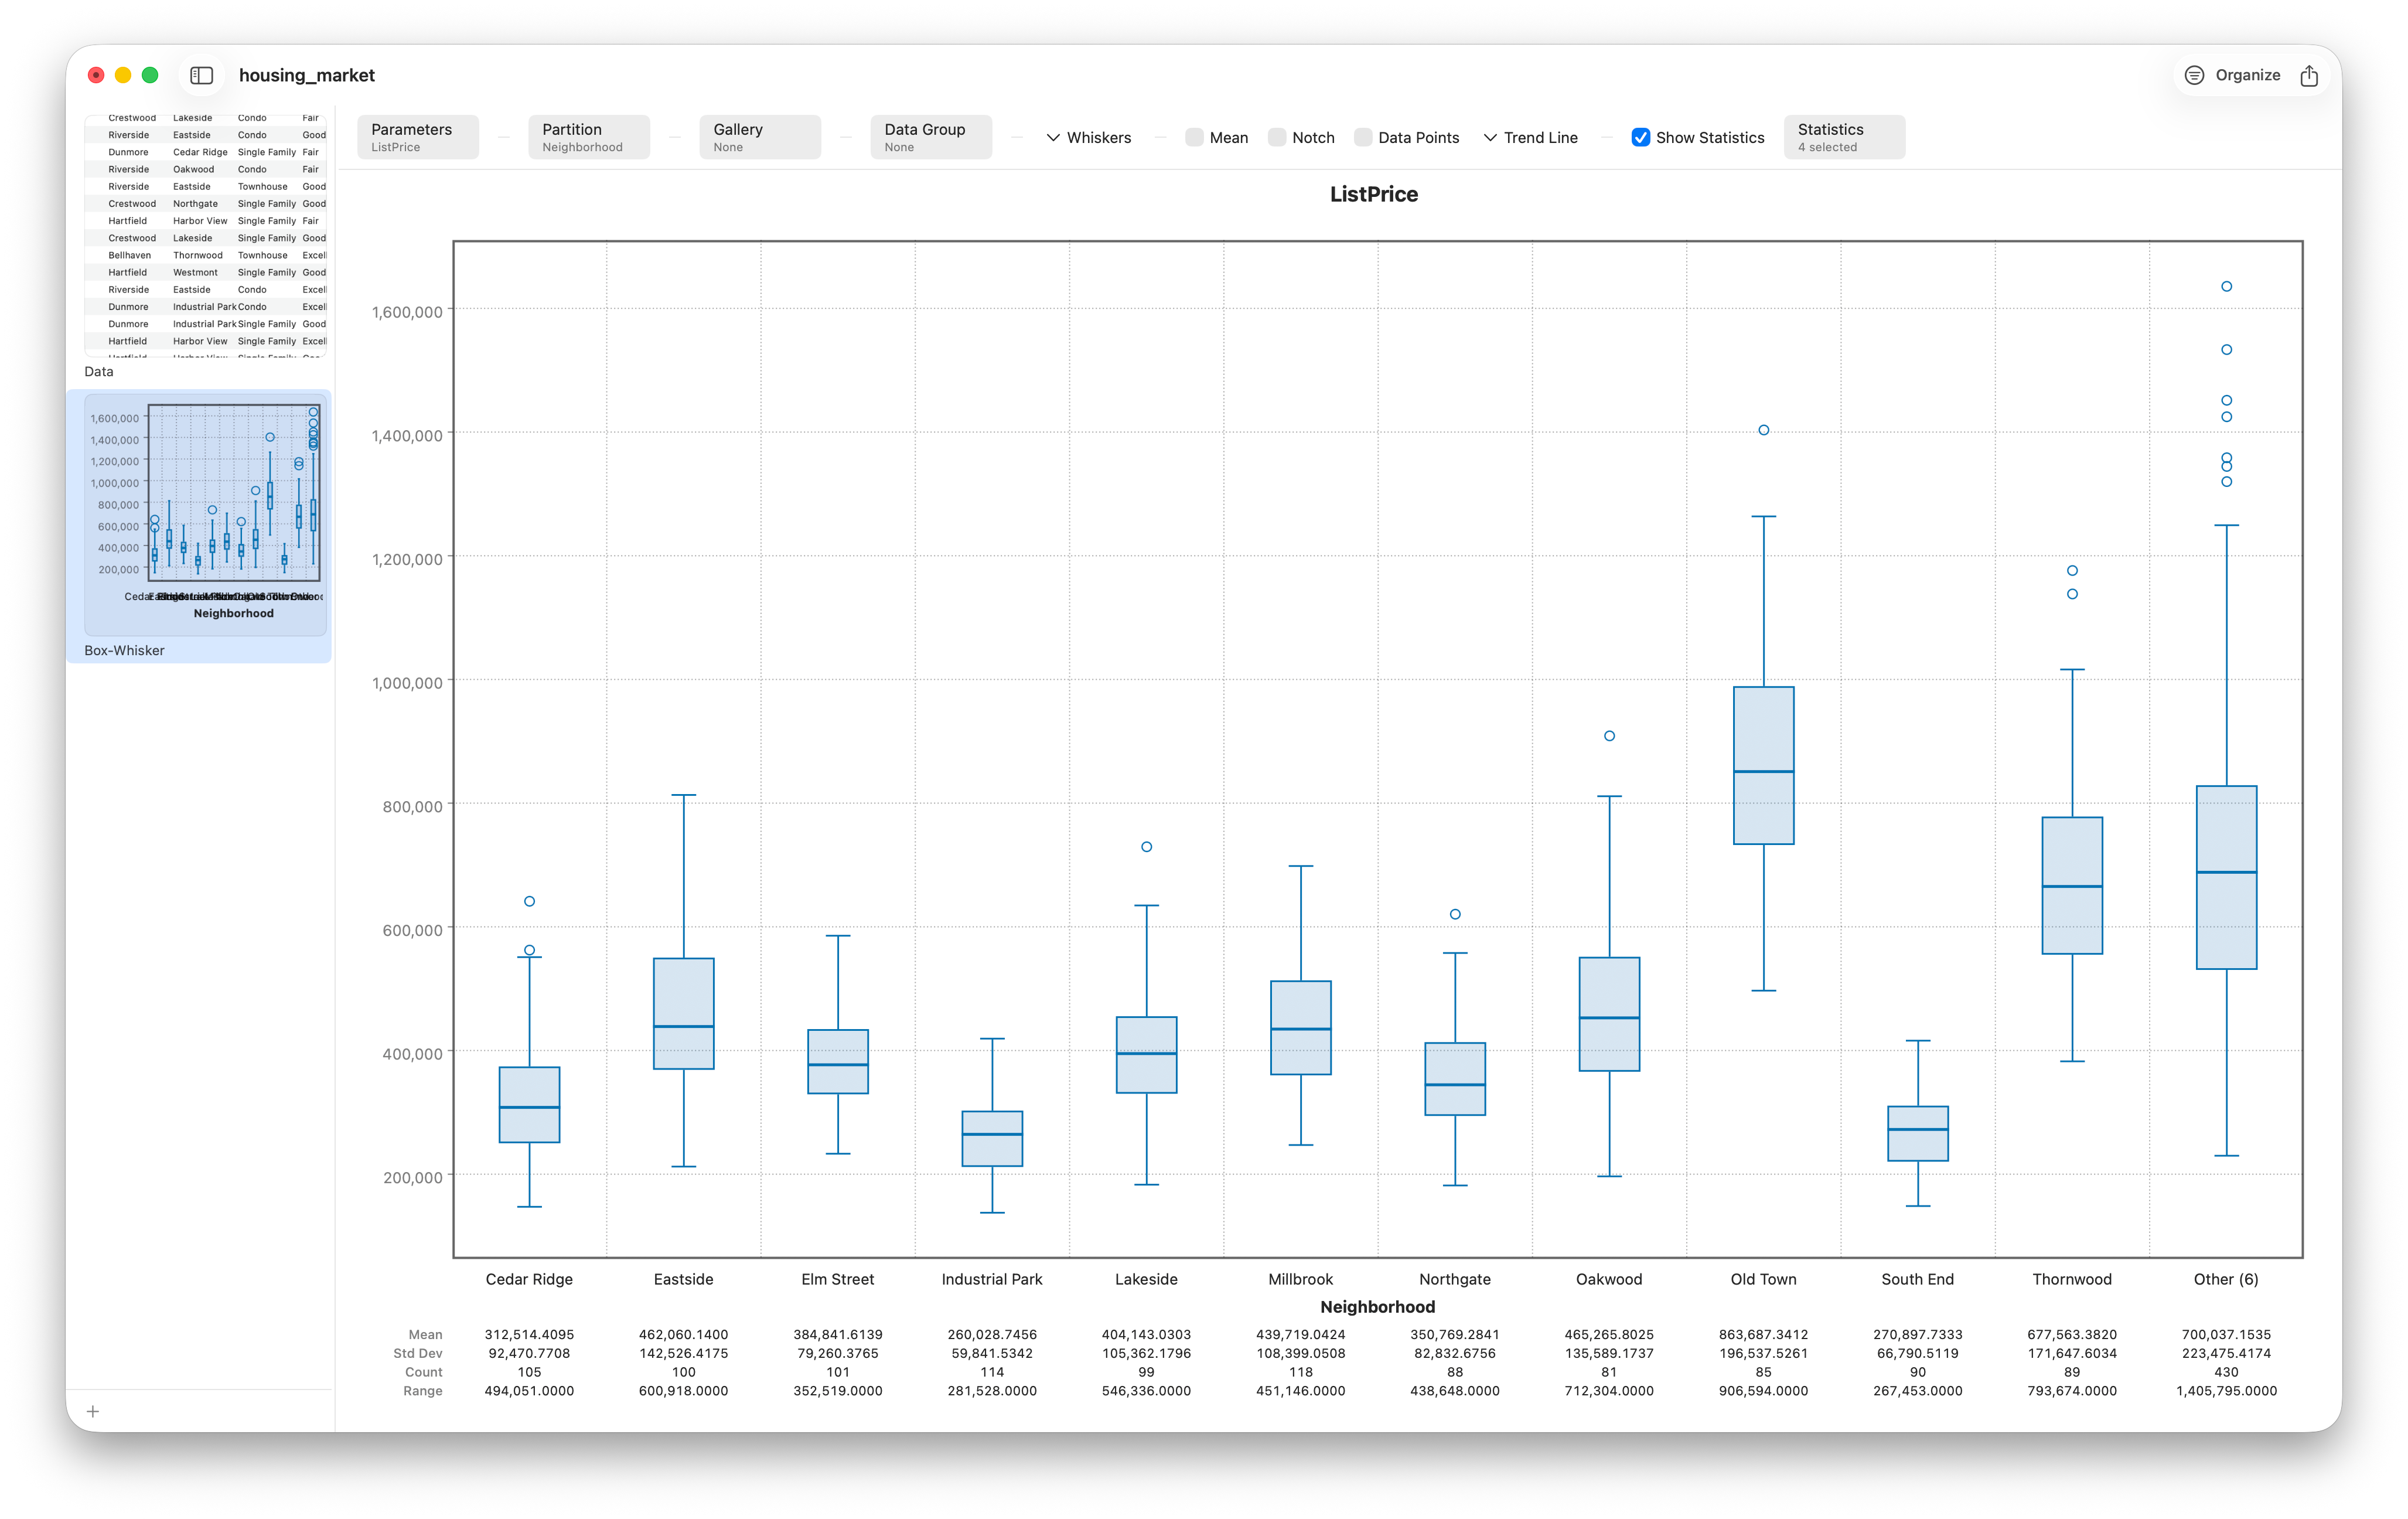This screenshot has width=2408, height=1519.
Task: Click the Oakwood outlier data point
Action: click(x=1609, y=736)
